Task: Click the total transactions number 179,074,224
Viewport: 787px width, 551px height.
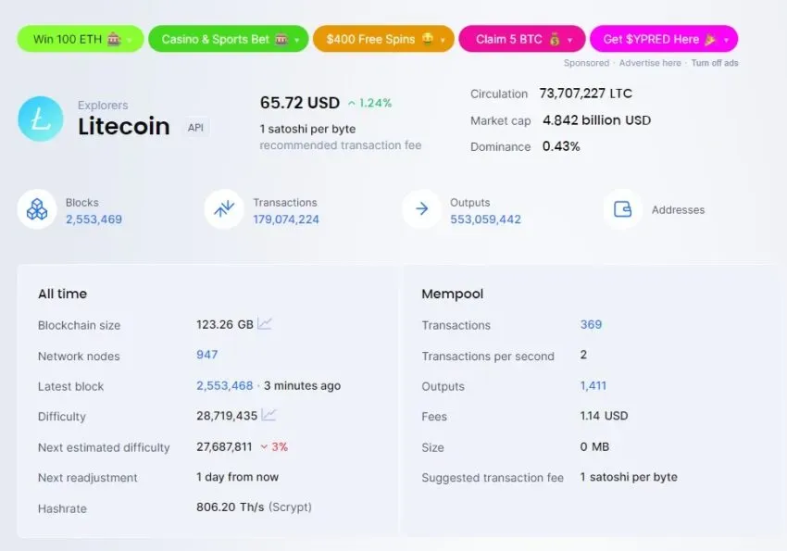Action: point(286,219)
